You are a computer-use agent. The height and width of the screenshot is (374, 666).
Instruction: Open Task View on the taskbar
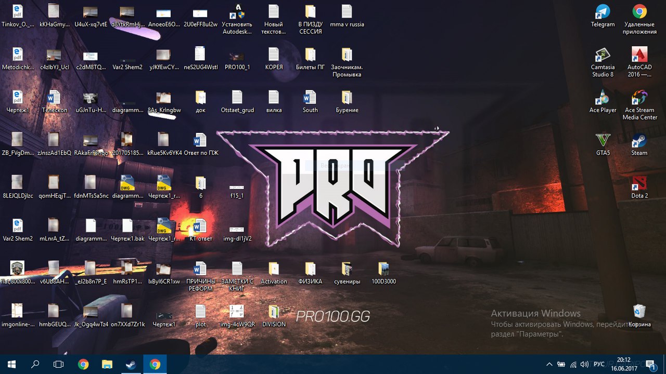pyautogui.click(x=59, y=364)
